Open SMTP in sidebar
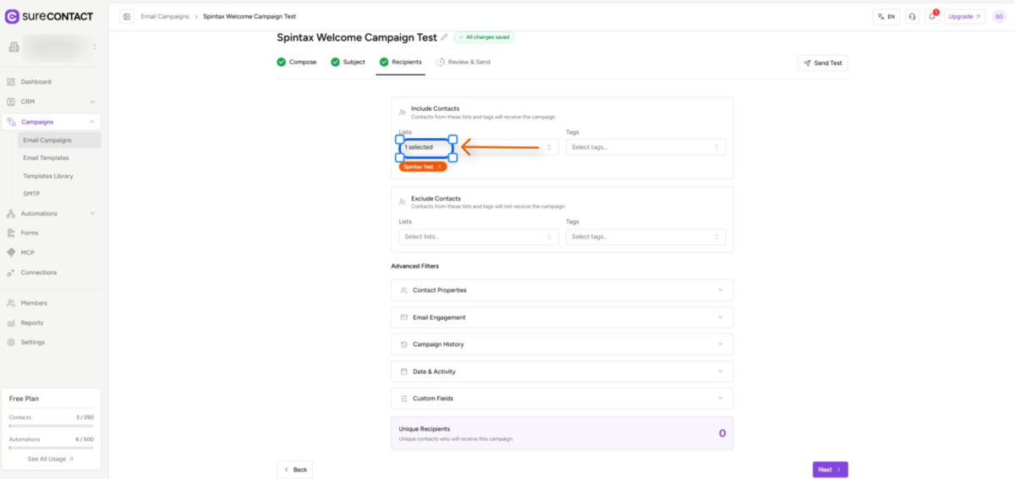 [59, 194]
